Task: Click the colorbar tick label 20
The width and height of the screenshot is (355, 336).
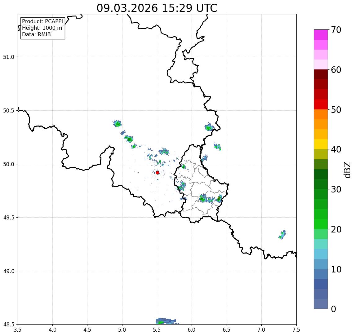Action: click(x=336, y=229)
